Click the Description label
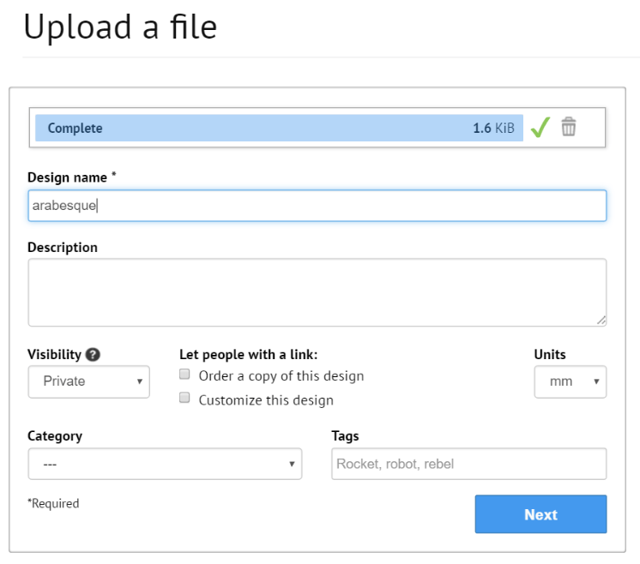 [x=63, y=248]
